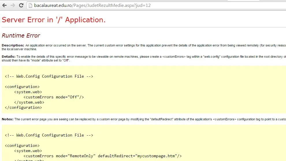
Task: Click the page info icon beside the URL
Action: [x=30, y=5]
